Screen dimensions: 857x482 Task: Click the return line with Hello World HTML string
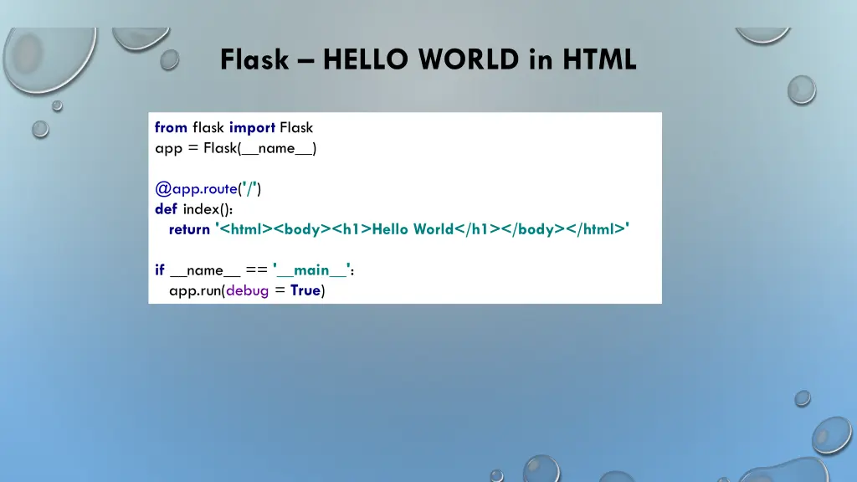[399, 229]
